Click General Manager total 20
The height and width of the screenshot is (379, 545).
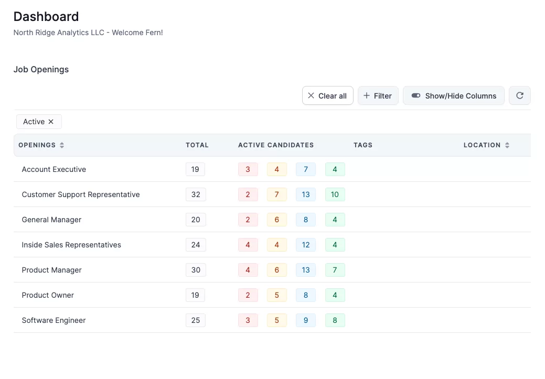point(196,220)
